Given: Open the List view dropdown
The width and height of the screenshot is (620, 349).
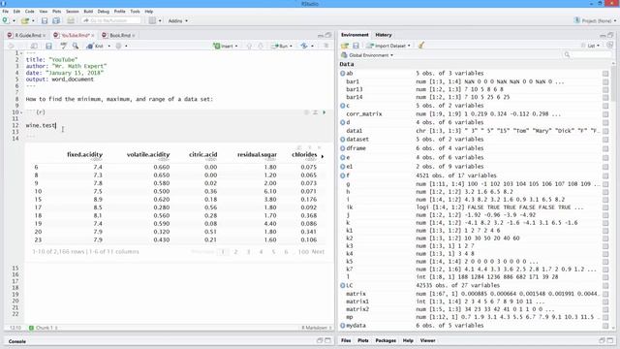Looking at the screenshot, I should click(x=590, y=46).
